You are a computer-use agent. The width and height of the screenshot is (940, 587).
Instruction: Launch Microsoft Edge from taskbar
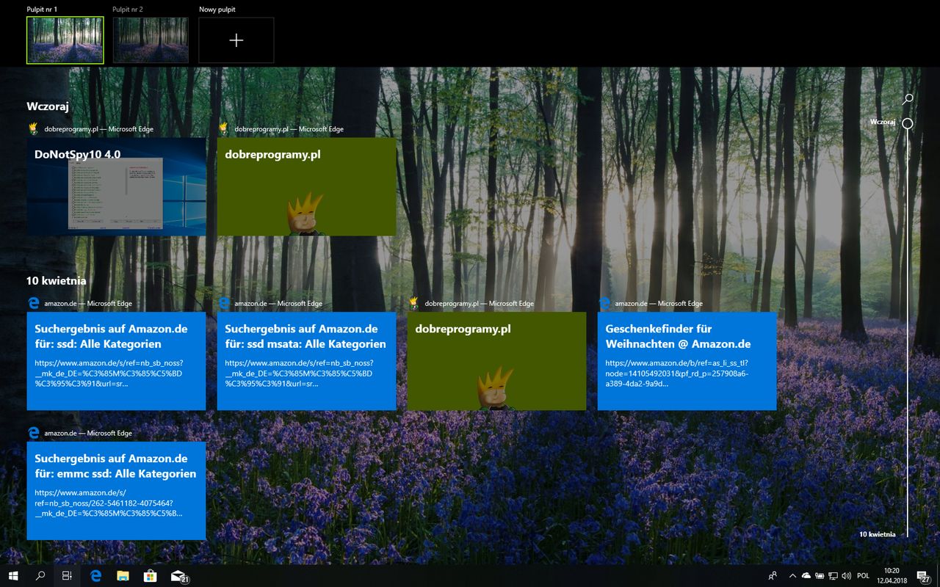[95, 576]
